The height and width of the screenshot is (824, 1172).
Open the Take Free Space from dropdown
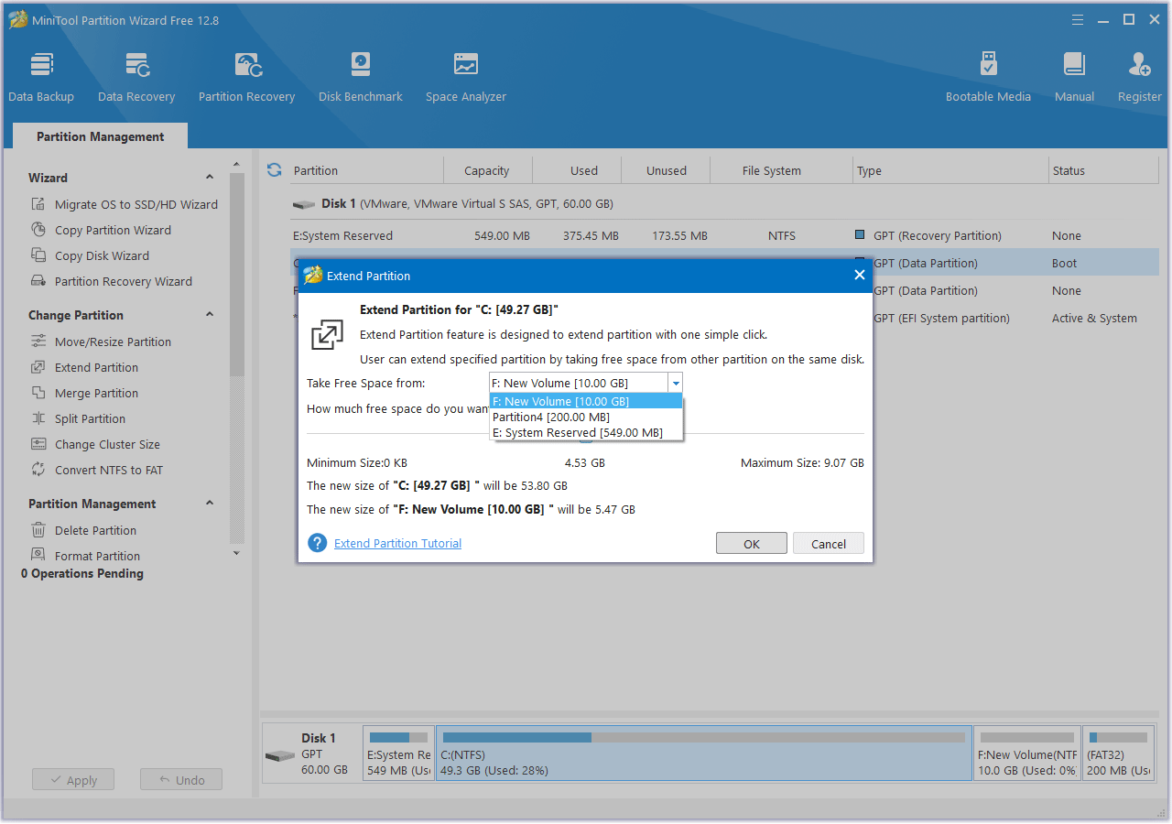point(676,383)
